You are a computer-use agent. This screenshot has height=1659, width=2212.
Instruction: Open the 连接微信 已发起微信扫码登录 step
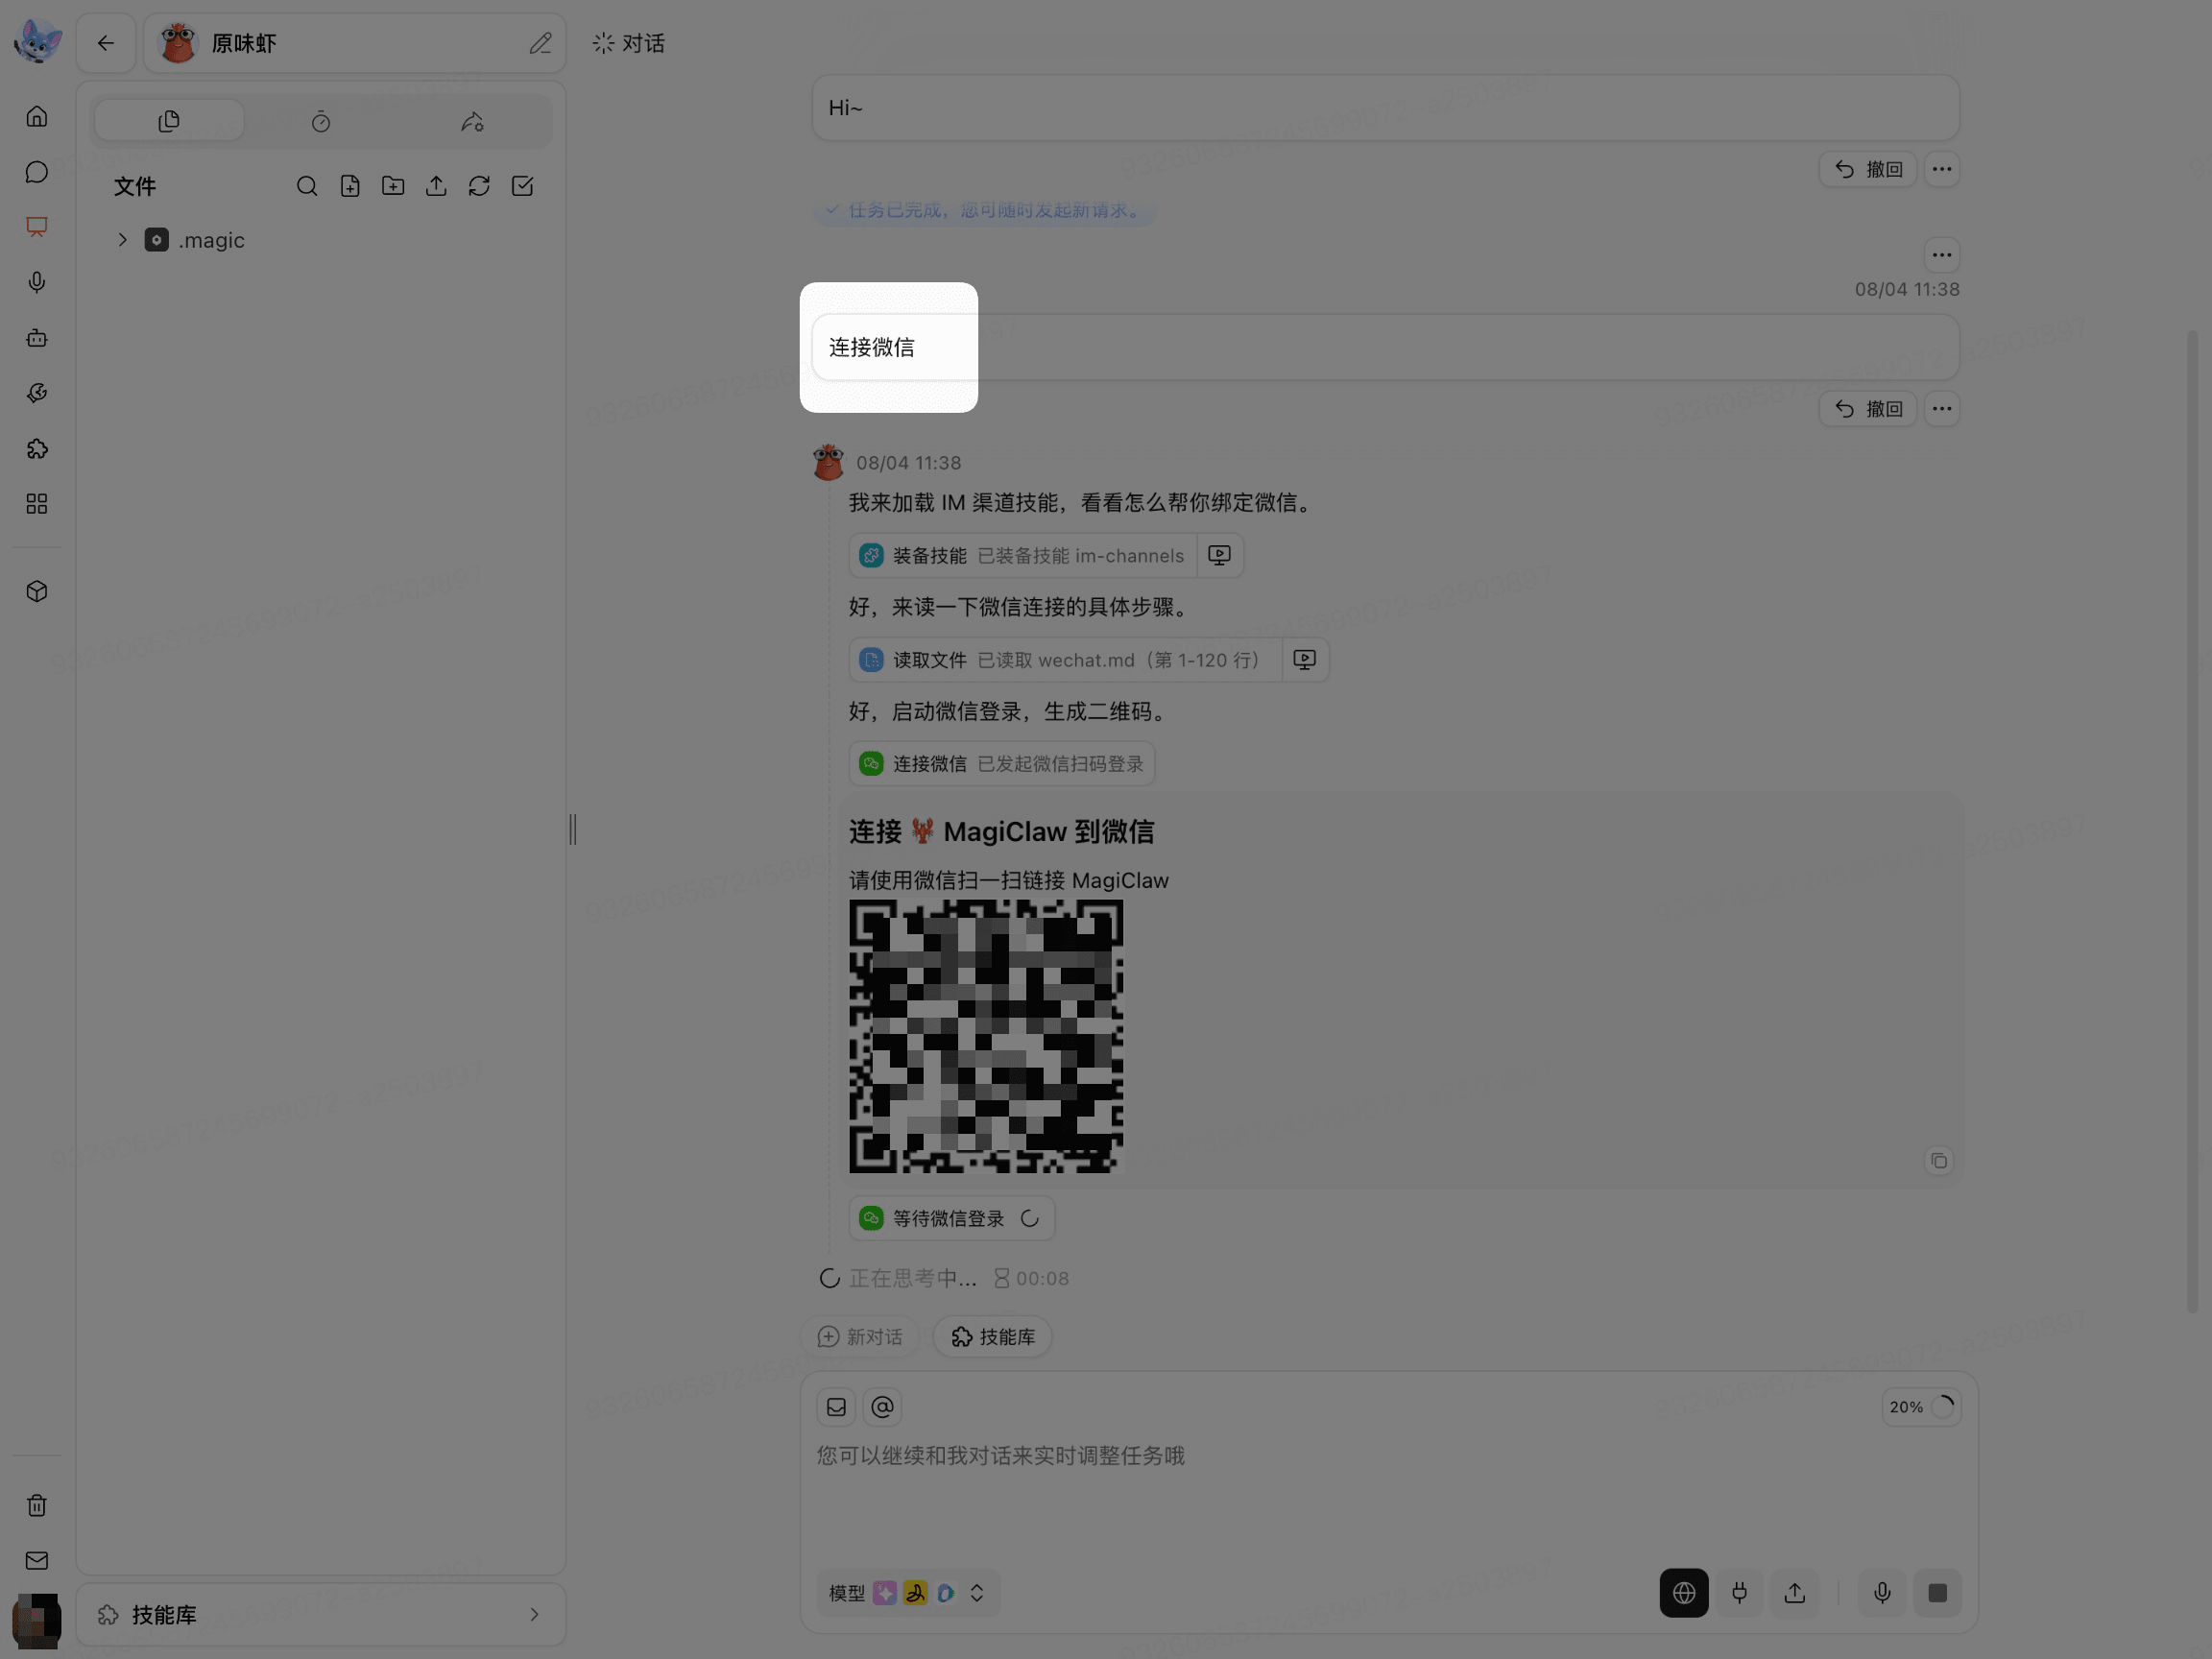pyautogui.click(x=1002, y=764)
